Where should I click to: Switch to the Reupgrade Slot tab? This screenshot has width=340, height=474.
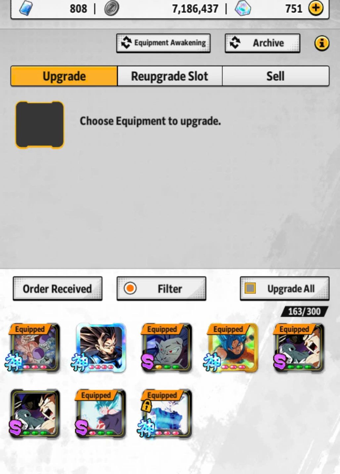pyautogui.click(x=170, y=76)
